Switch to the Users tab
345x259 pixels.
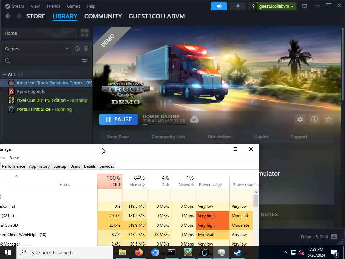point(75,166)
